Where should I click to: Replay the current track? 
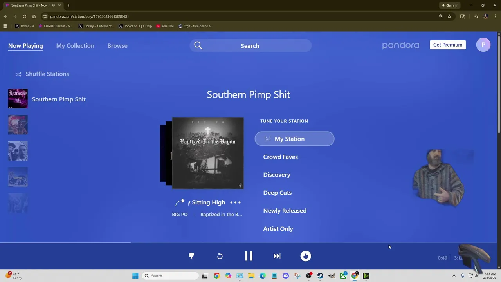(x=220, y=256)
